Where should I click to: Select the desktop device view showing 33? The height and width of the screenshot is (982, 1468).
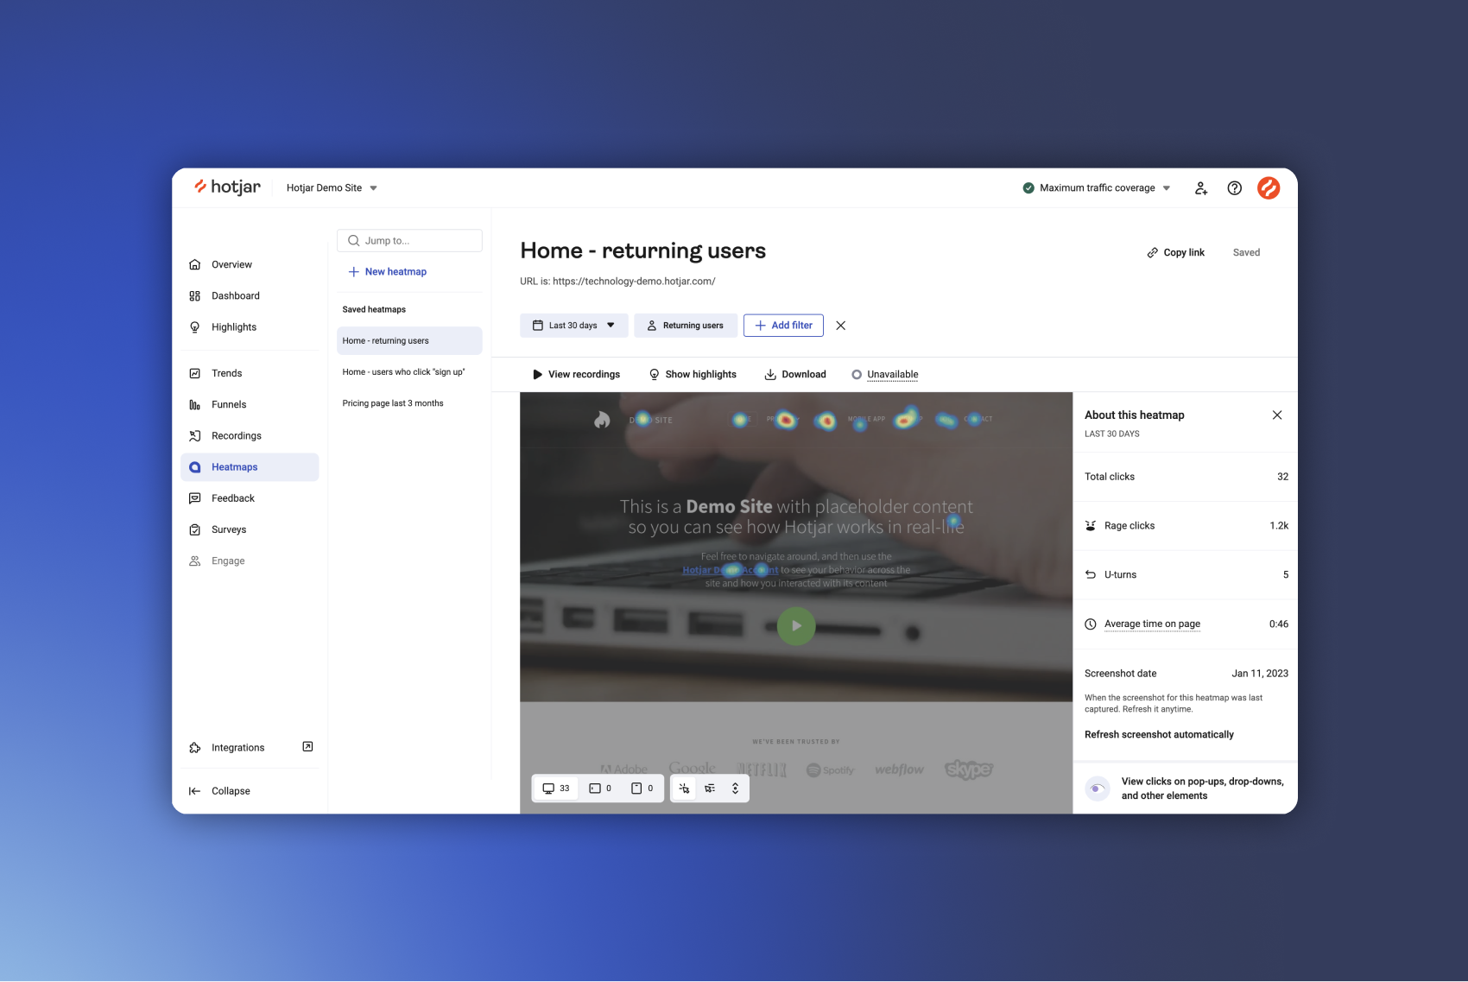(556, 789)
